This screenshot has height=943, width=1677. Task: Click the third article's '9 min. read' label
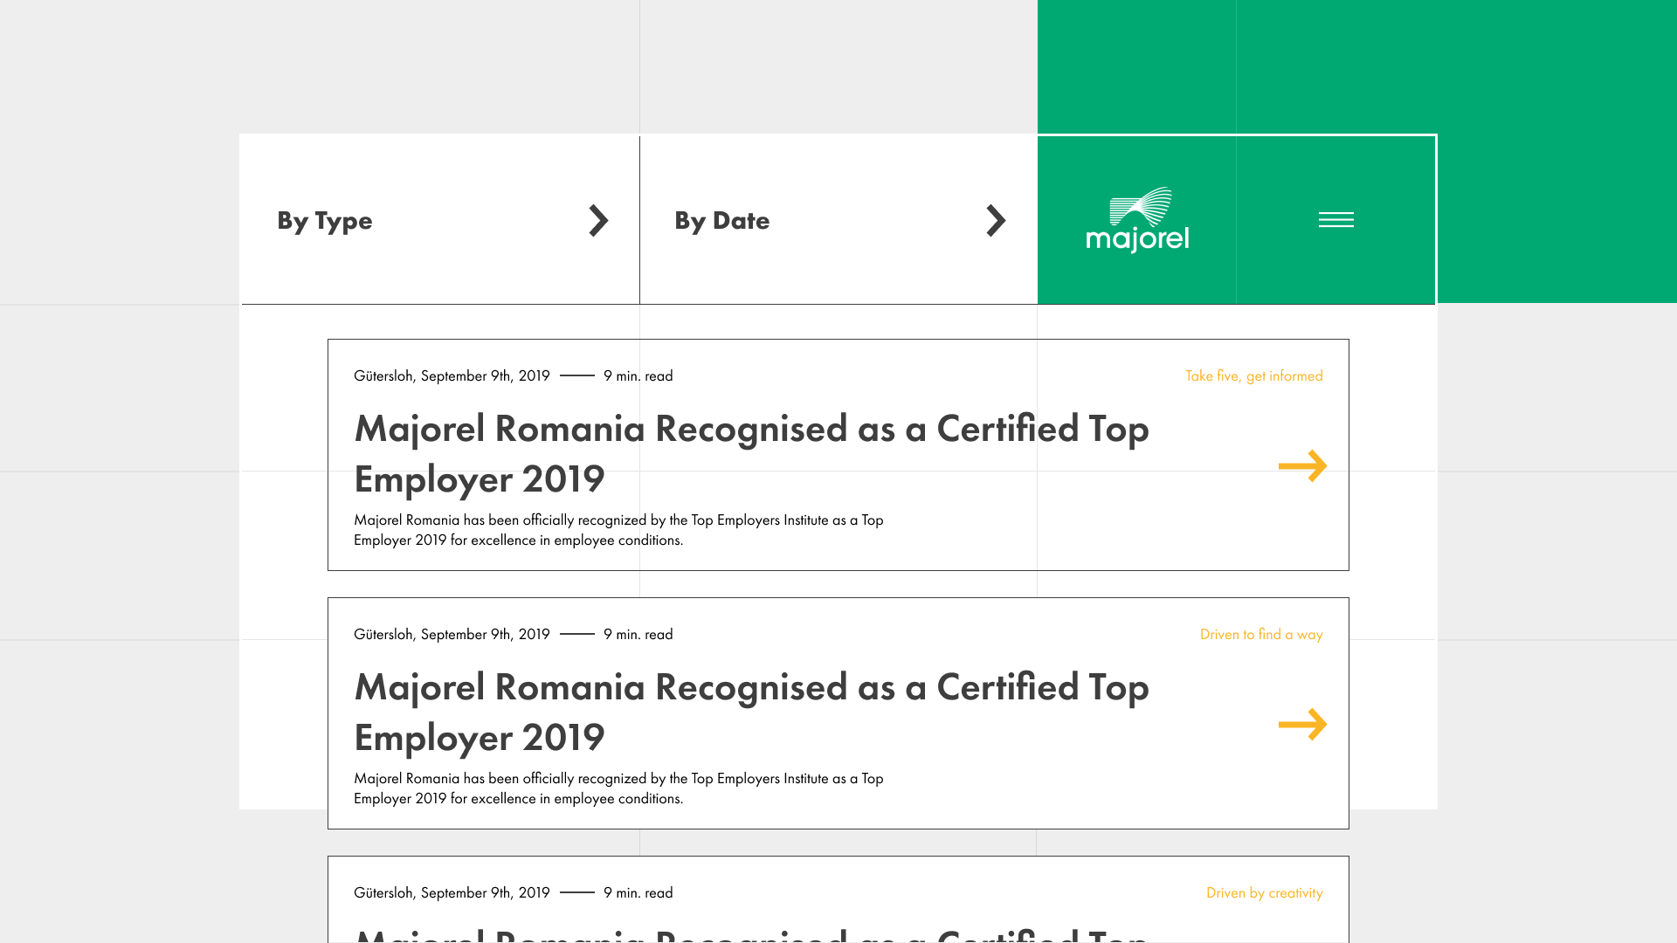638,893
